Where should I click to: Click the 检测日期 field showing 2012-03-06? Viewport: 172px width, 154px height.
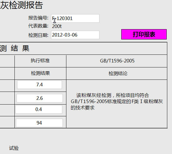click(x=75, y=35)
